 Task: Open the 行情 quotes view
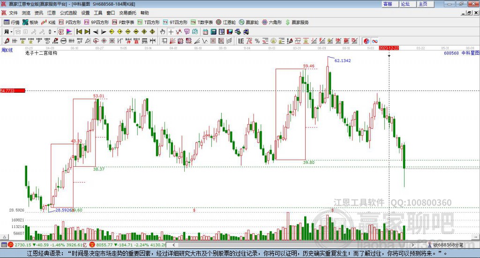[12, 22]
